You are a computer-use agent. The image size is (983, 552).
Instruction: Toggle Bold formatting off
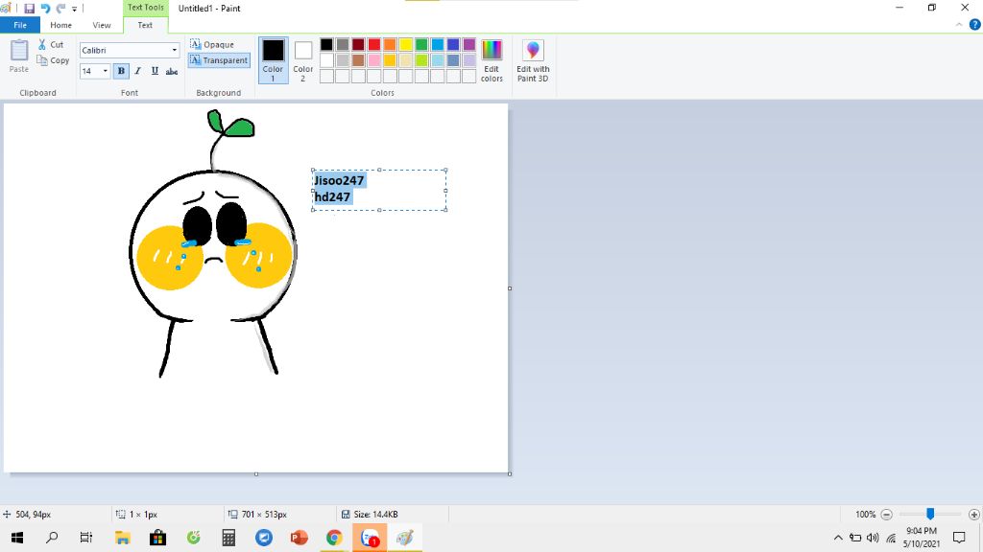(121, 71)
